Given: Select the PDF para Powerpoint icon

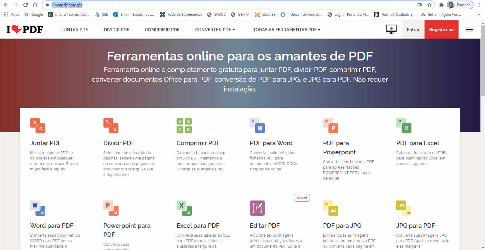Looking at the screenshot, I should click(331, 125).
